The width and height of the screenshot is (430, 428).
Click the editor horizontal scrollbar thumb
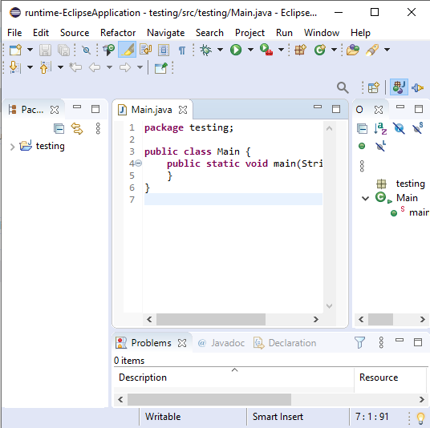click(211, 320)
